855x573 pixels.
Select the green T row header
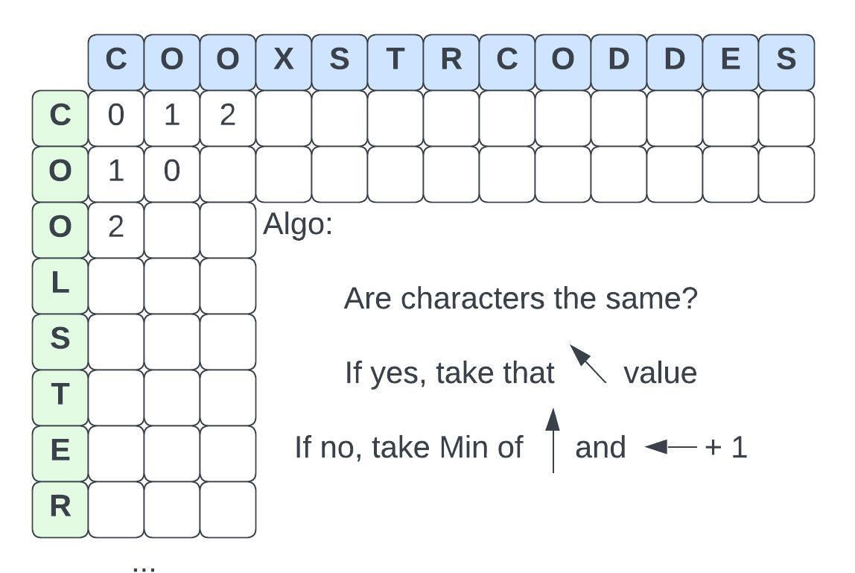point(60,395)
